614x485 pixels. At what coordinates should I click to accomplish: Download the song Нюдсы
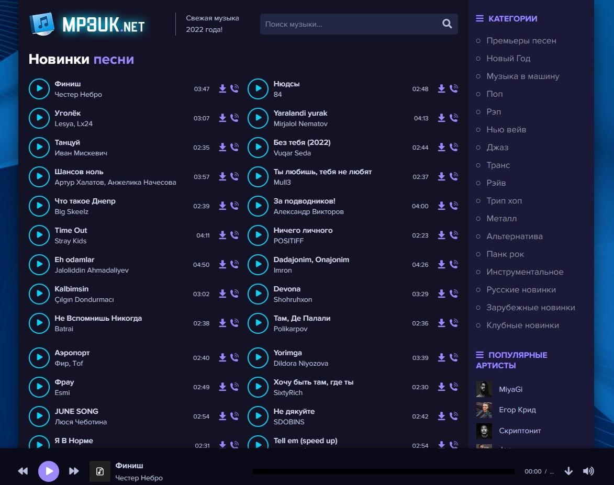click(x=441, y=89)
